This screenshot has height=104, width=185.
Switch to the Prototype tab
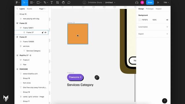pos(150,9)
